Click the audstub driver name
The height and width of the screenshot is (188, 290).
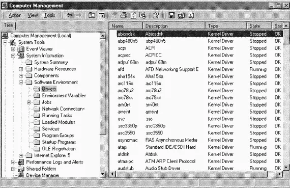(126, 168)
